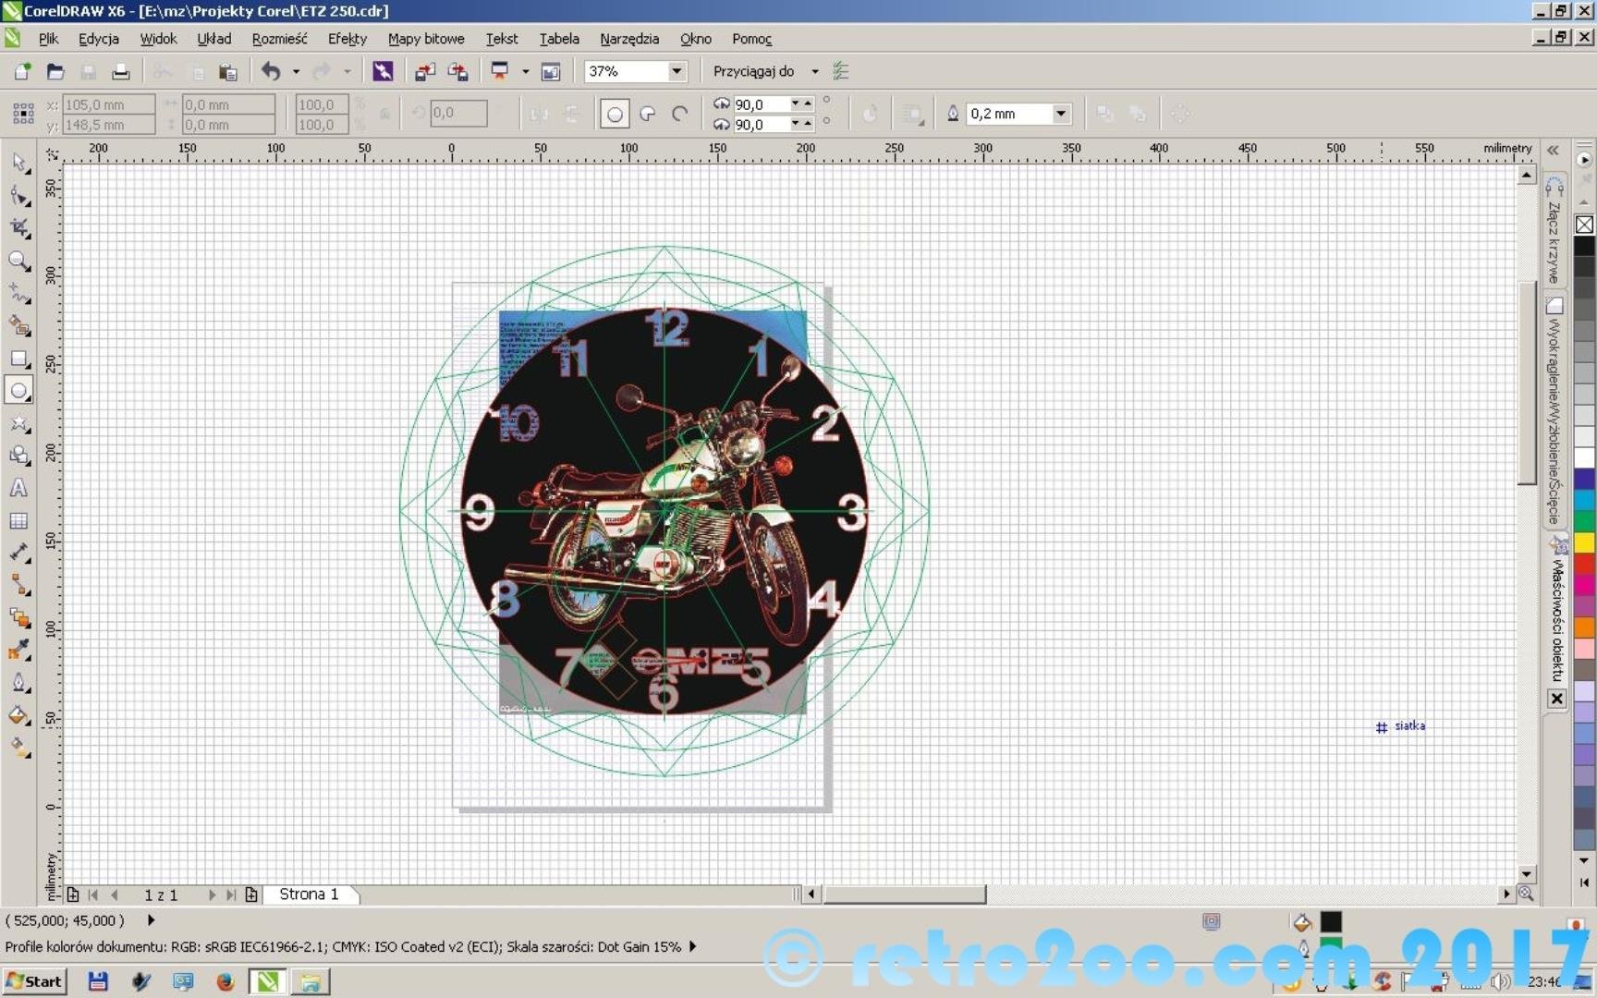
Task: Pick the yellow swatch in color palette
Action: 1584,542
